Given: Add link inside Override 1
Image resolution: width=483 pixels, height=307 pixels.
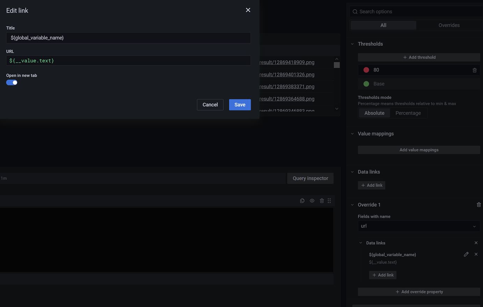Looking at the screenshot, I should click(383, 275).
